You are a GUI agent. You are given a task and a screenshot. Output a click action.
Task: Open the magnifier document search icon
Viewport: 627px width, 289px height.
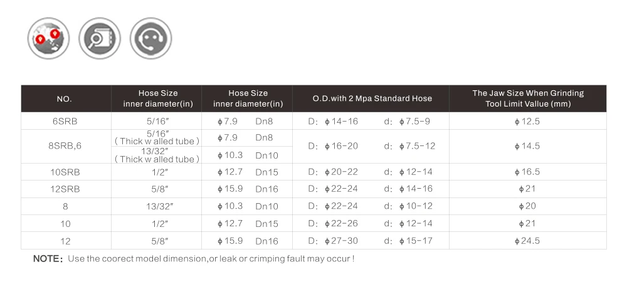pos(100,38)
